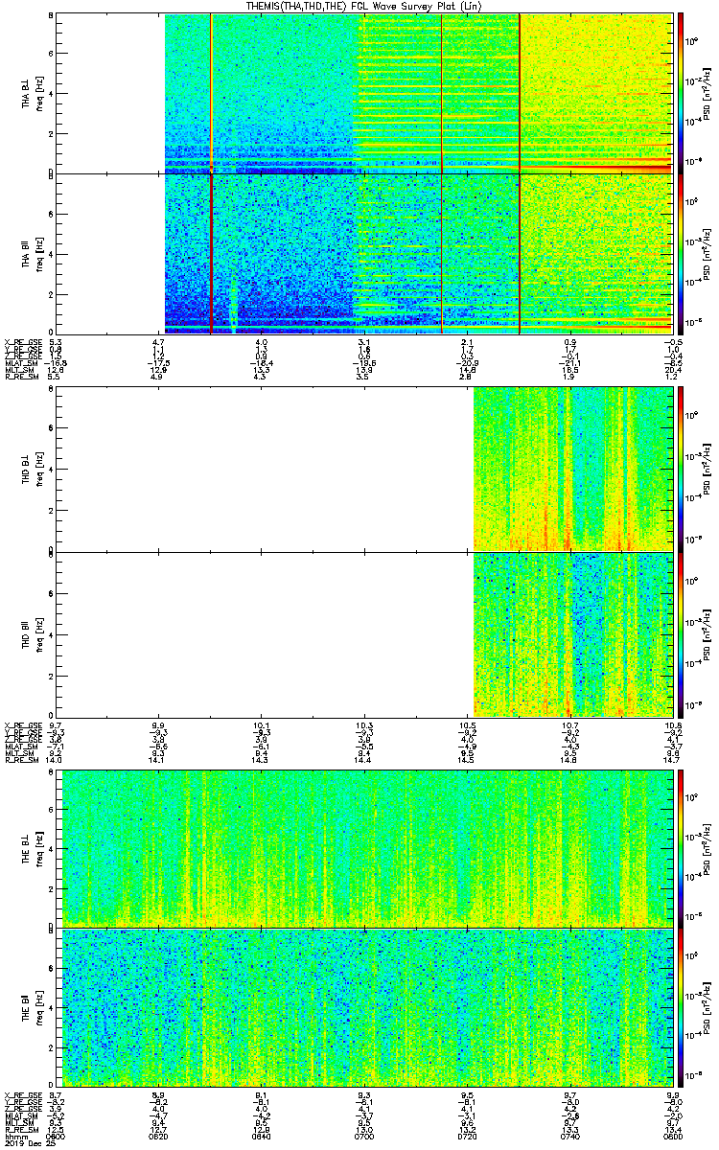
Task: Click the THE BII panel color bar
Action: [x=681, y=1006]
